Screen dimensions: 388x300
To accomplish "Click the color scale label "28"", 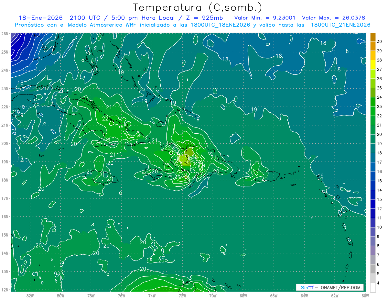I will click(x=380, y=60).
